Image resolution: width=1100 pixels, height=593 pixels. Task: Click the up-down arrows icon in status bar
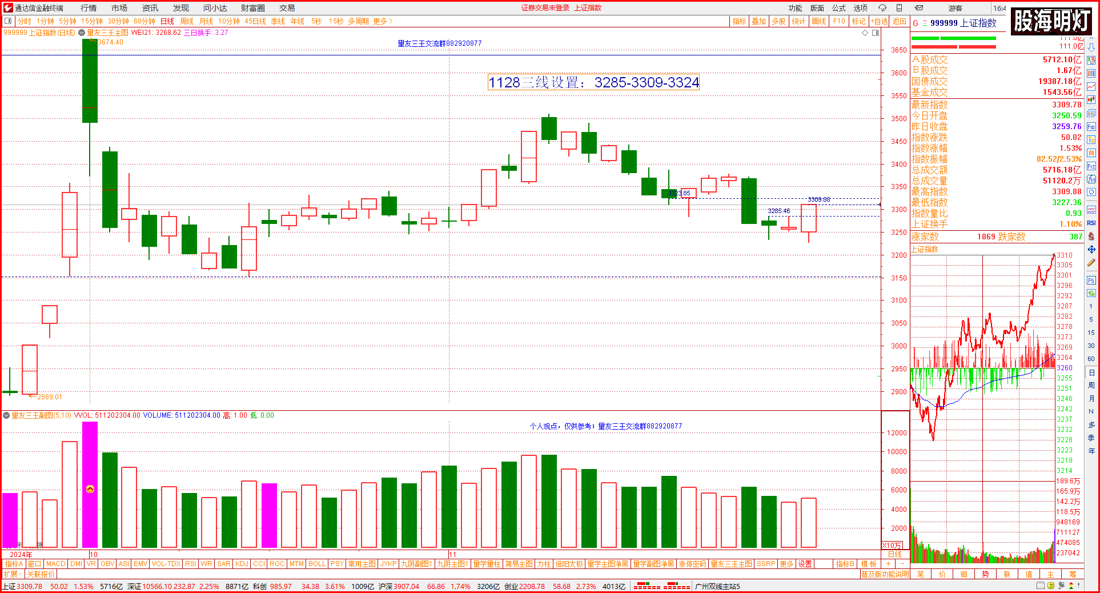pos(1071,586)
